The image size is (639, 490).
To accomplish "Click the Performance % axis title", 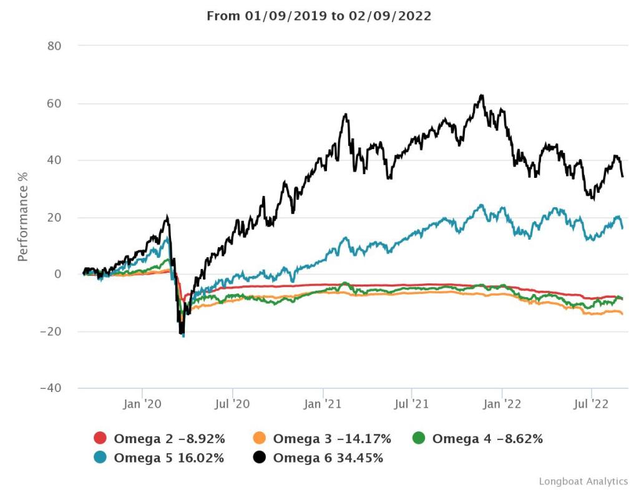I will tap(22, 217).
